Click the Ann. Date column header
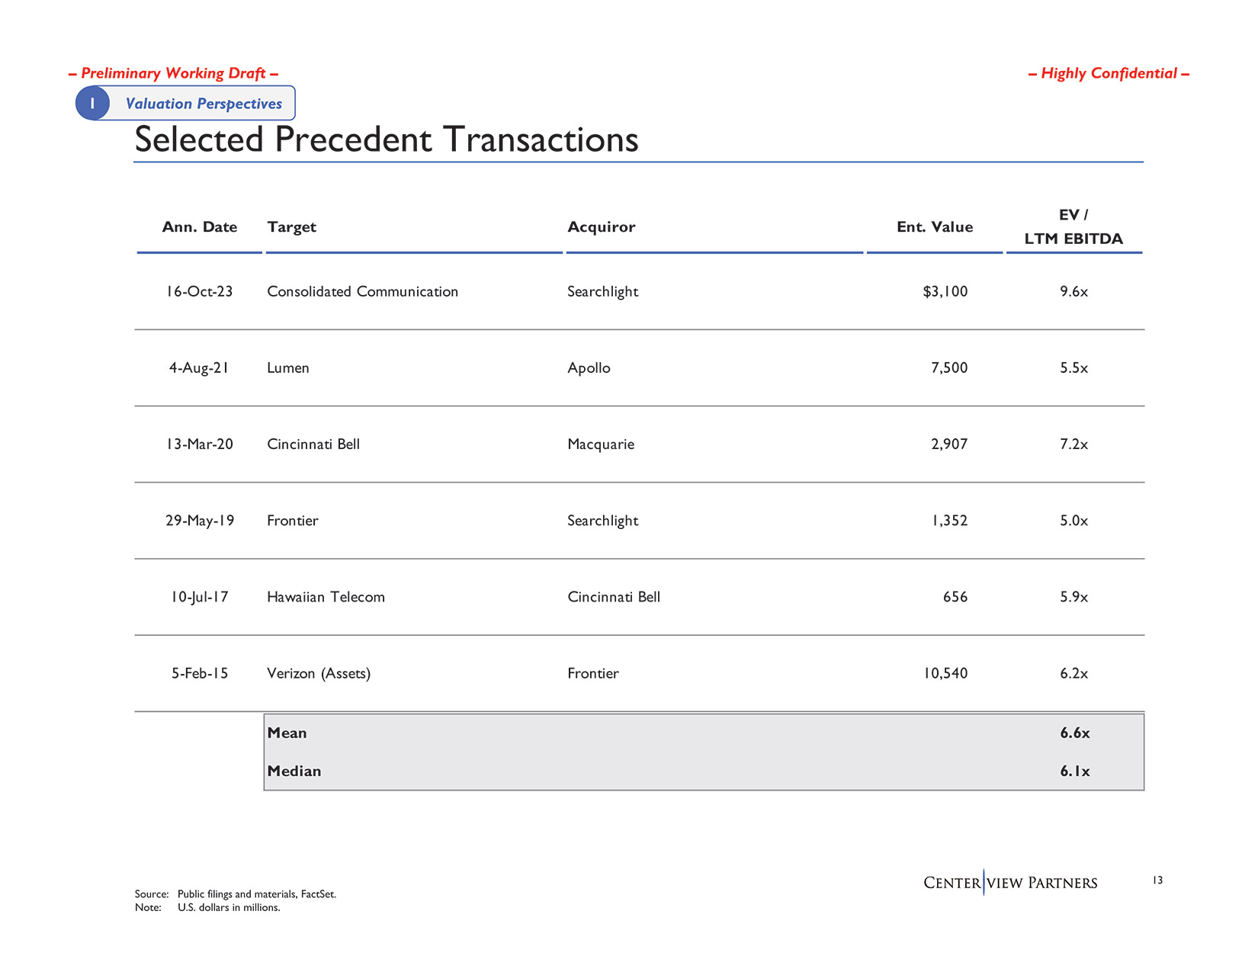Image resolution: width=1258 pixels, height=972 pixels. [199, 227]
